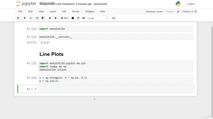Click the '3.2.2' output text

coord(45,43)
